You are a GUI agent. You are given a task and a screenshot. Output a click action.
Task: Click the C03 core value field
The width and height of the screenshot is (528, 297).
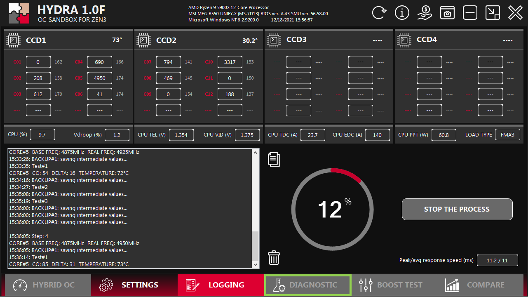click(38, 94)
